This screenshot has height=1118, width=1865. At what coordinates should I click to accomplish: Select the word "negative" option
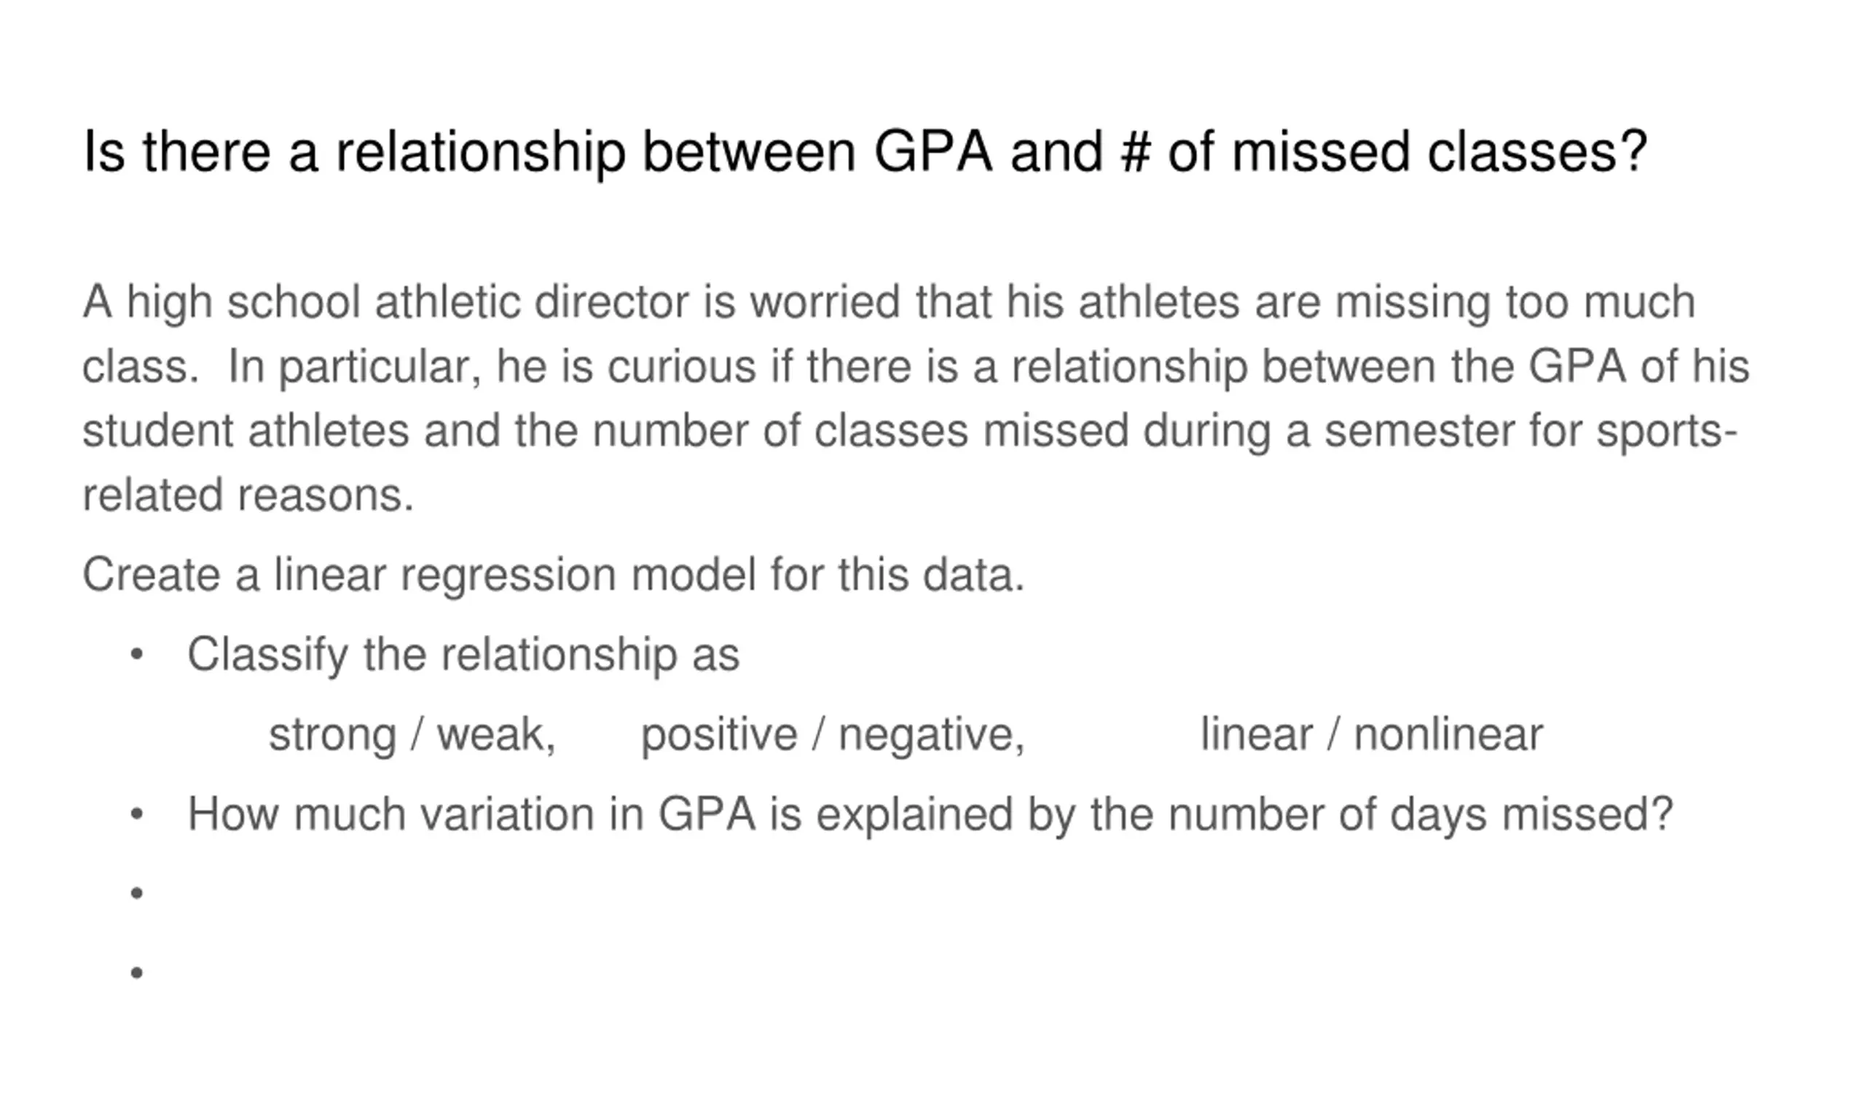coord(930,735)
